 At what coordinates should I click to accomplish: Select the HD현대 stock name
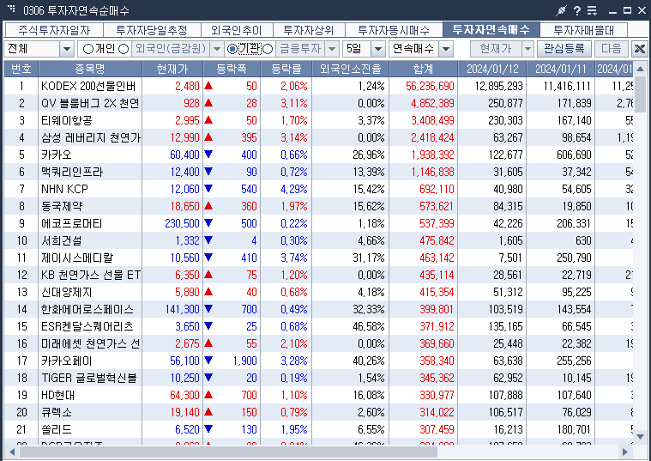tap(57, 395)
